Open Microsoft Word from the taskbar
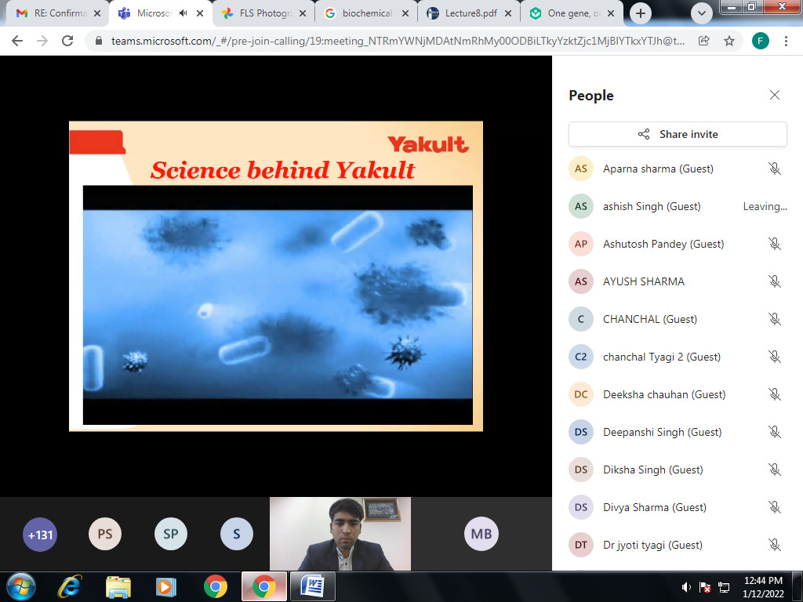The width and height of the screenshot is (803, 602). coord(312,586)
